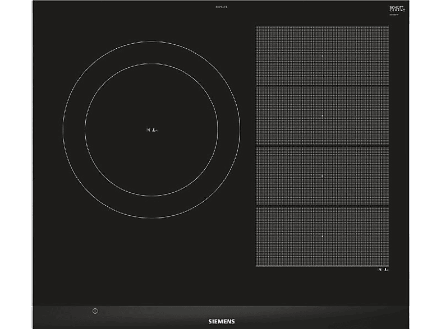Click the divider between third and fourth flex segments
Screen dimensions: 441x329
322,206
